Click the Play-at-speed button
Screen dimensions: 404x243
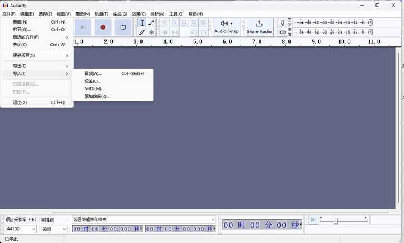[x=313, y=220]
